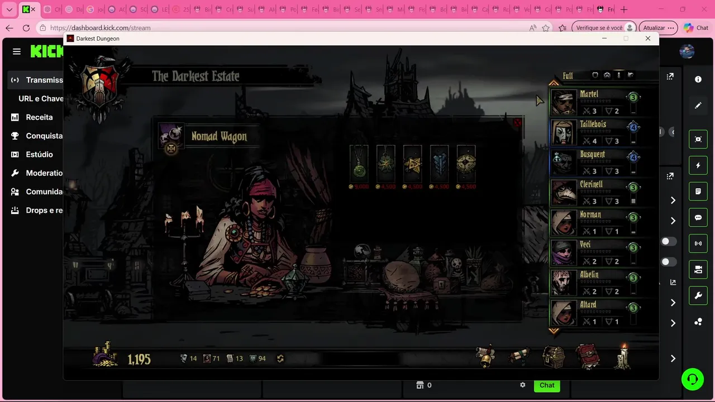Open chat settings gear beside Chat button

click(523, 385)
